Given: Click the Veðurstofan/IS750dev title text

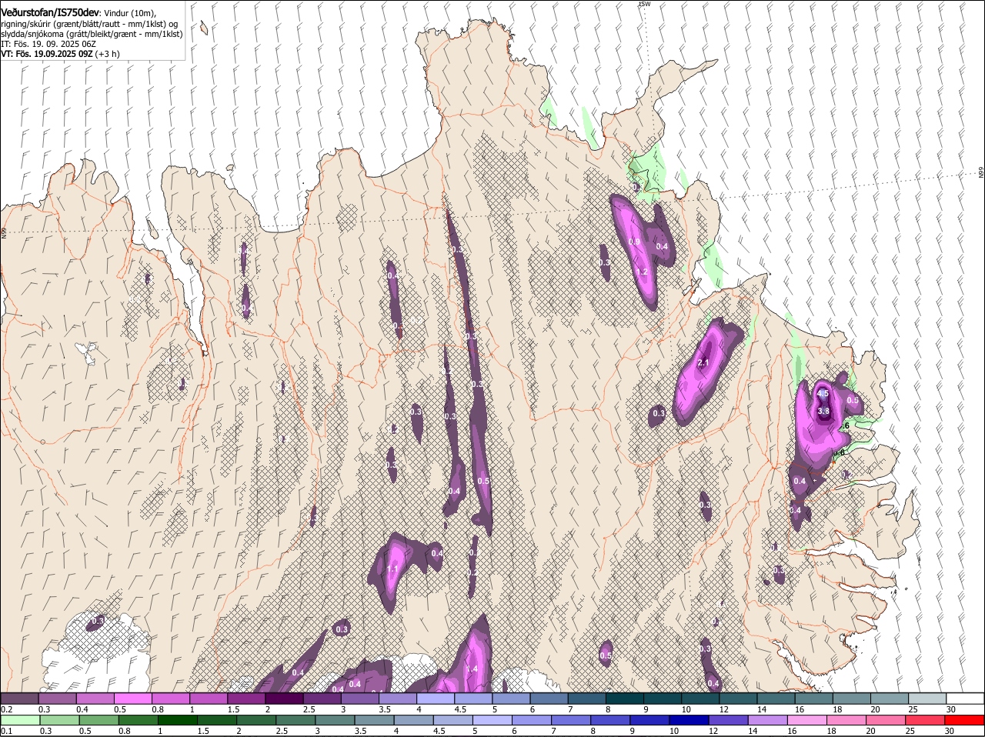Looking at the screenshot, I should tap(51, 13).
